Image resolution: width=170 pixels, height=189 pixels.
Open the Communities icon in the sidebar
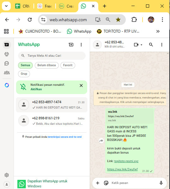click(7, 72)
